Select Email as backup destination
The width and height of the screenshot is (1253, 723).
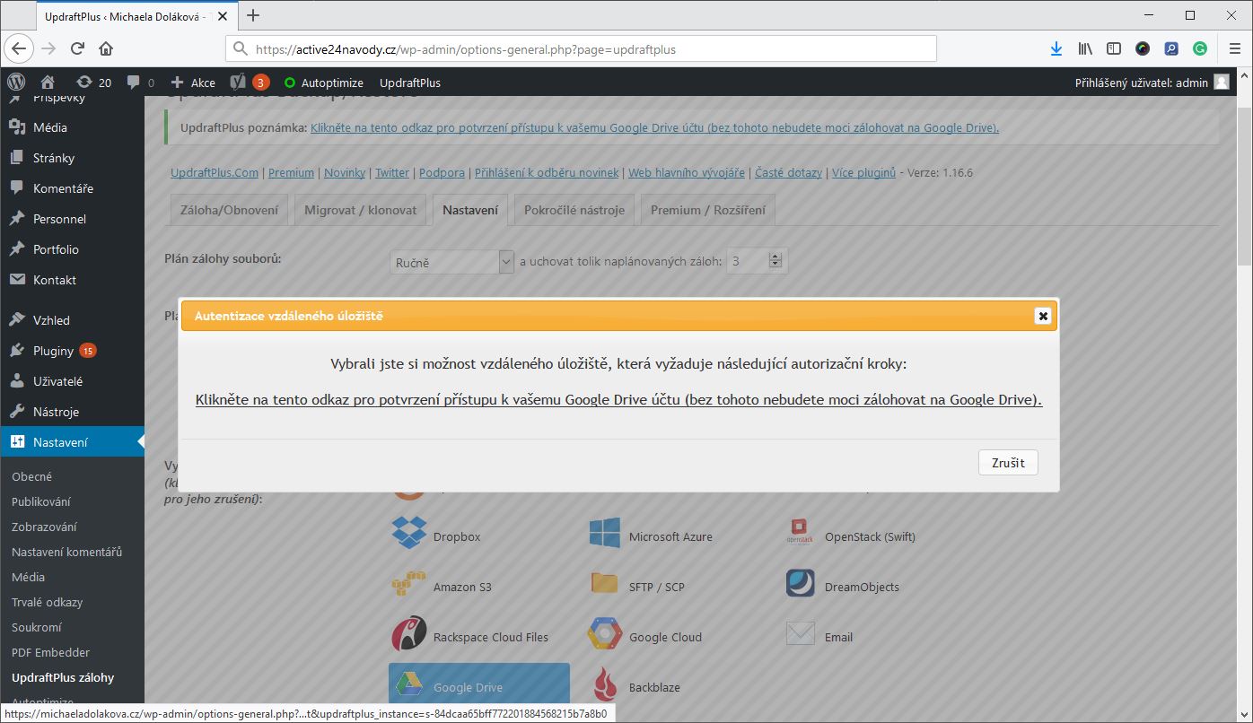[x=801, y=636]
